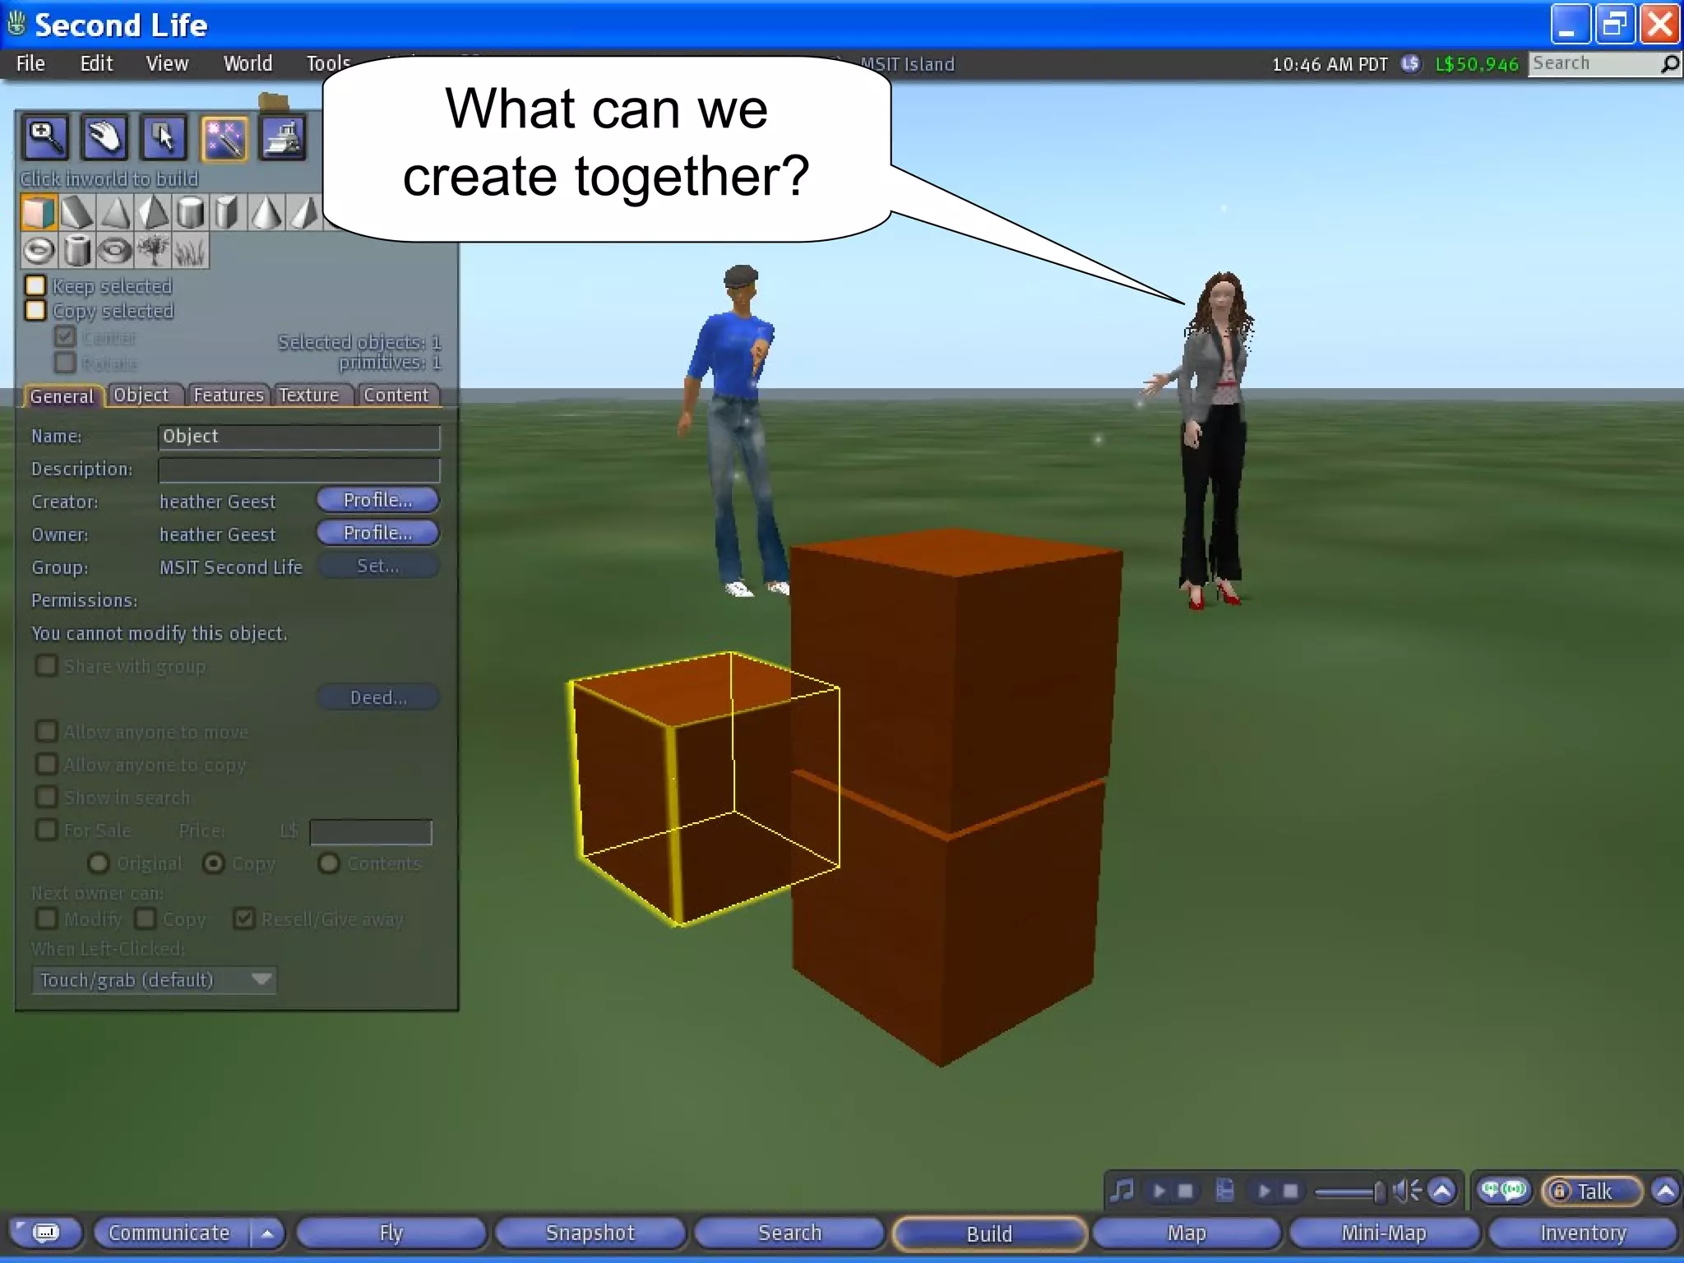
Task: Select the Create magic wand tool
Action: coord(224,137)
